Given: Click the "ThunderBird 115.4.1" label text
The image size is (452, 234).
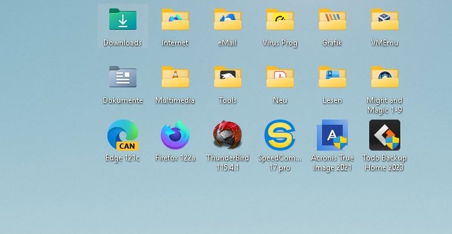Looking at the screenshot, I should click(x=228, y=162).
